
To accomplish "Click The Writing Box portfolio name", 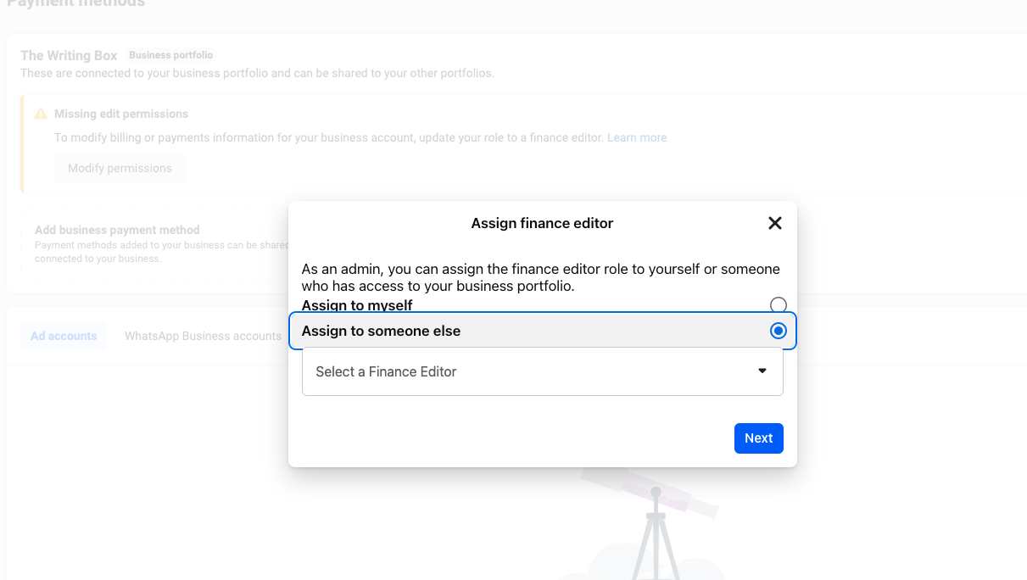I will pos(69,55).
